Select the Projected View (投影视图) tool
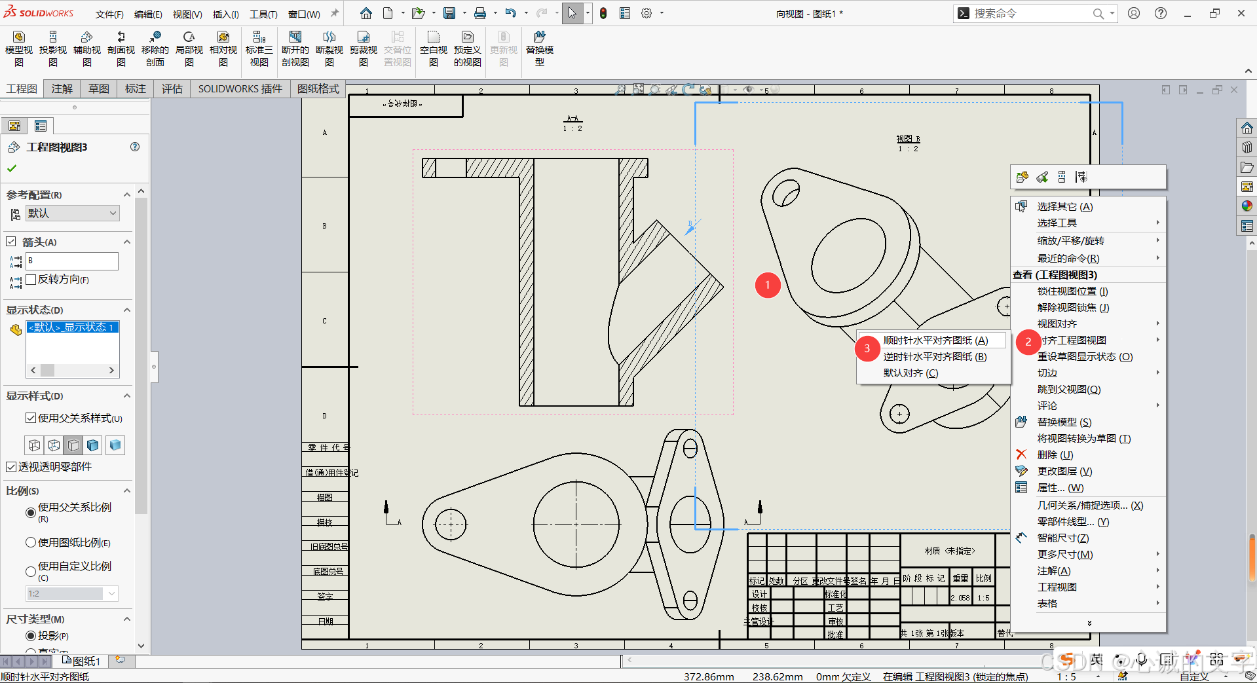This screenshot has width=1257, height=683. 53,48
